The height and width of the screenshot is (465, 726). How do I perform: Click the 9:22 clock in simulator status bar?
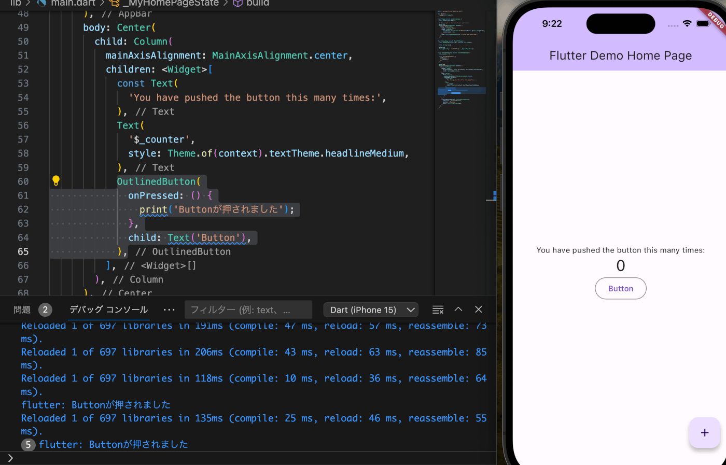pos(552,24)
